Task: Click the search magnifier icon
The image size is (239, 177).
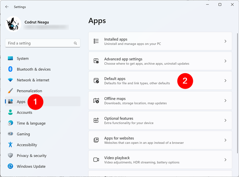Action: (x=75, y=43)
